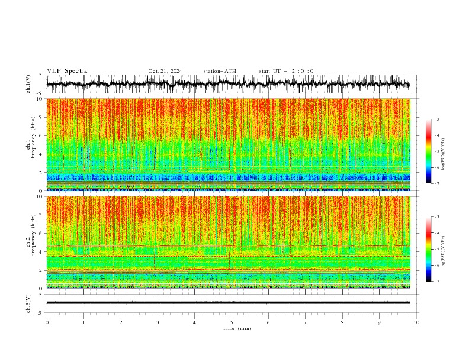Click the ch.1(V) axis '5' tick label

tap(41, 75)
